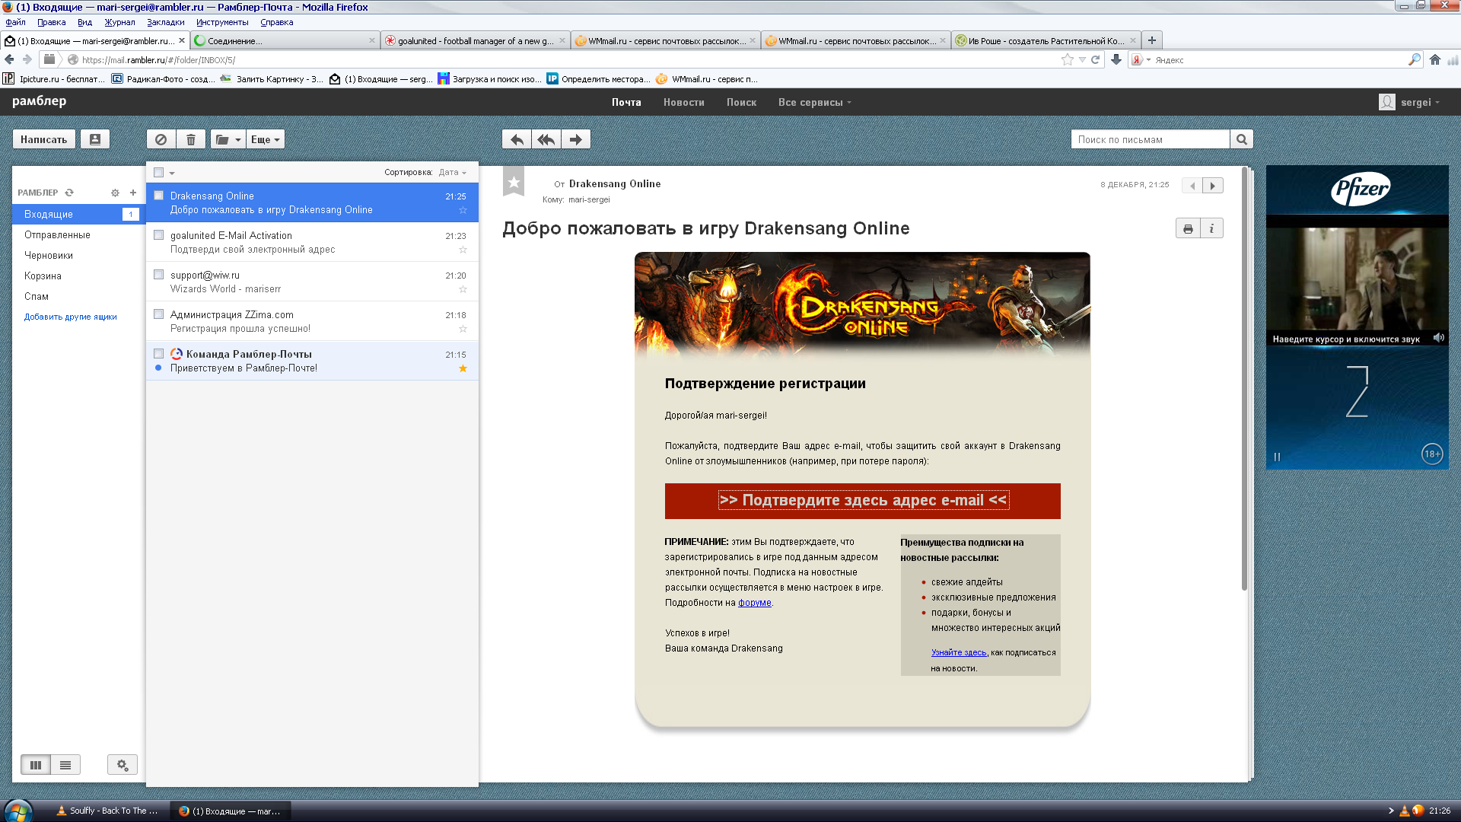Open Firefox downloads arrow
This screenshot has width=1461, height=822.
1116,59
